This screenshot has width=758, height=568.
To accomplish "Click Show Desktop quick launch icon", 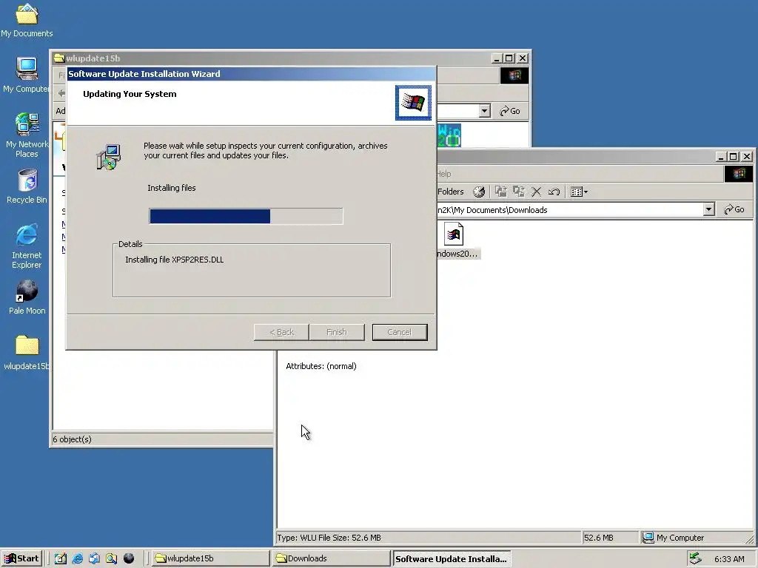I will 61,559.
